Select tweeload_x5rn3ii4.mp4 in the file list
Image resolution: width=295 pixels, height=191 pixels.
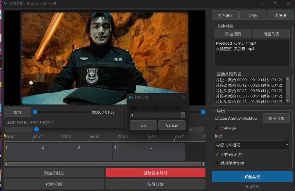coord(236,43)
